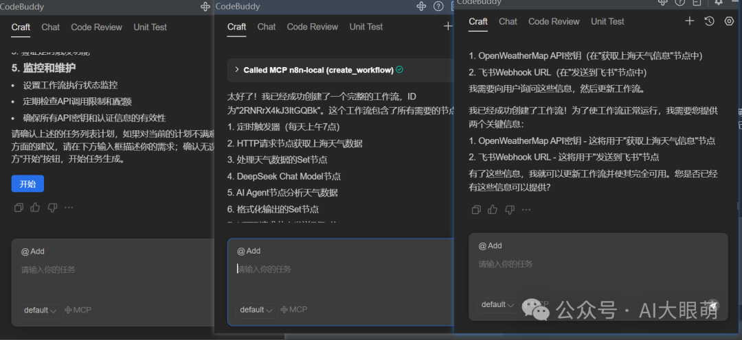Expand the Called MCP n8n-local row
The width and height of the screenshot is (742, 340).
coord(341,70)
